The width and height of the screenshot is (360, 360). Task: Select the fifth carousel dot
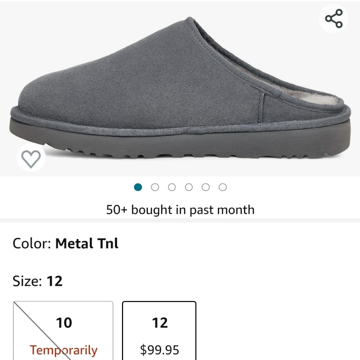point(205,187)
